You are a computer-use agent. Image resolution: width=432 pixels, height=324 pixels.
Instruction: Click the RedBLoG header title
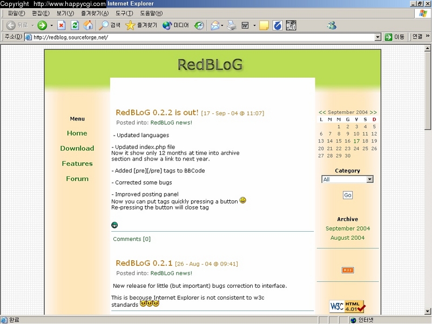210,65
